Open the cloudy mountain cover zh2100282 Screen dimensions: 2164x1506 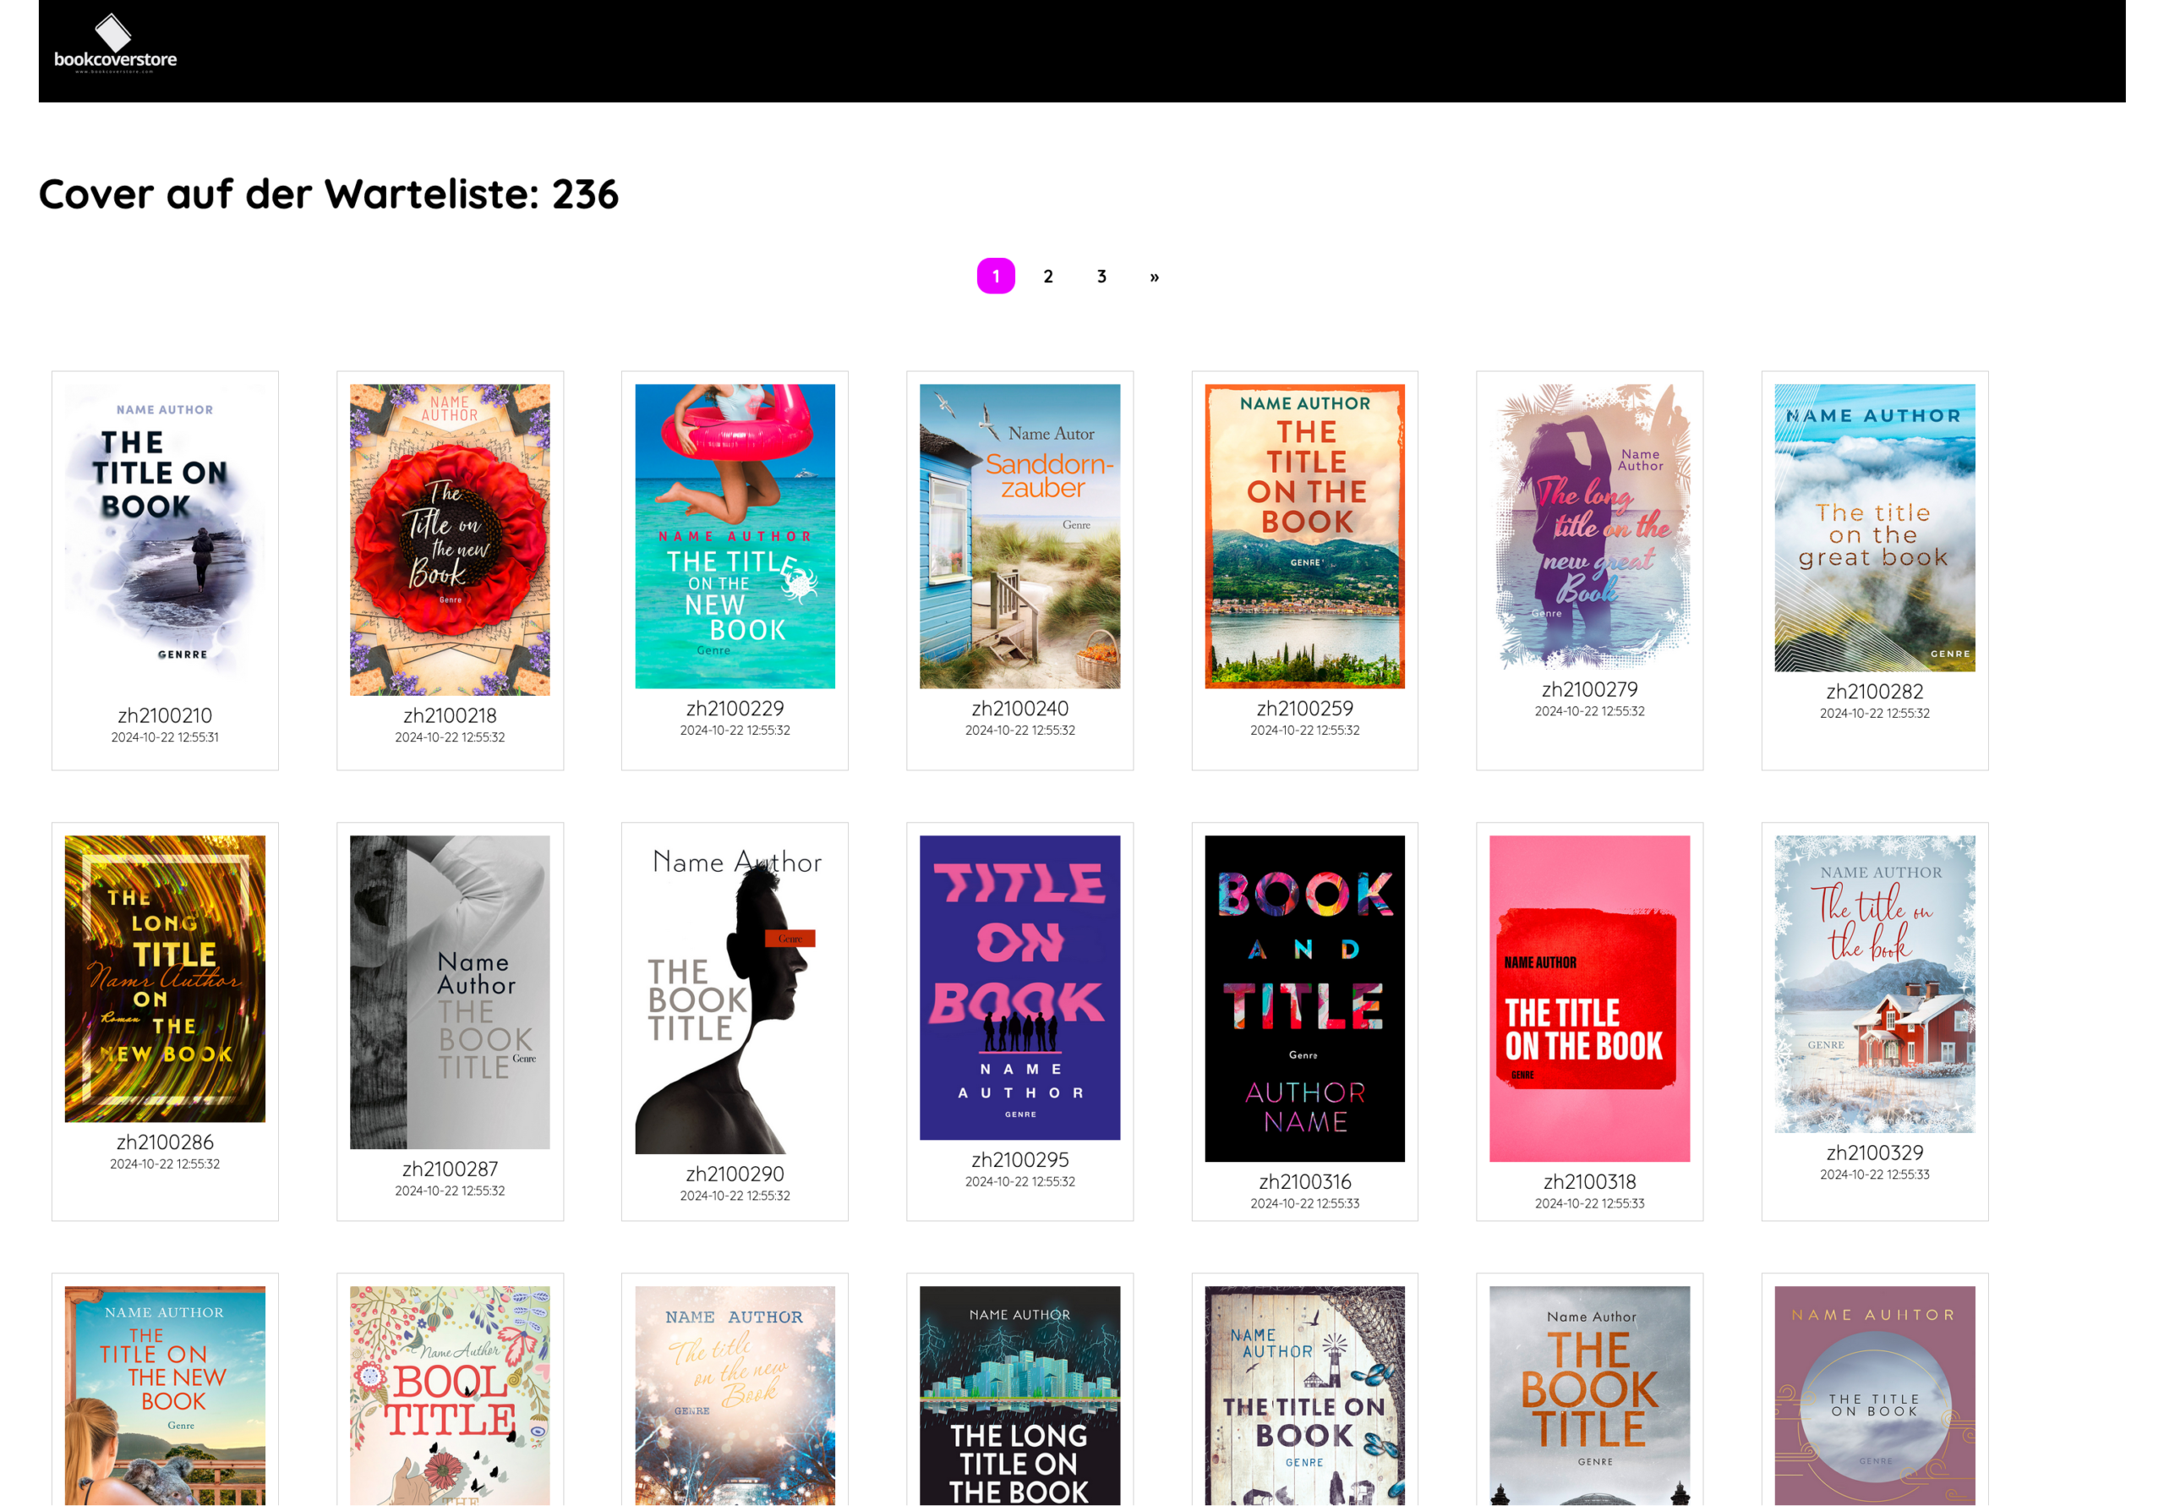click(x=1874, y=528)
